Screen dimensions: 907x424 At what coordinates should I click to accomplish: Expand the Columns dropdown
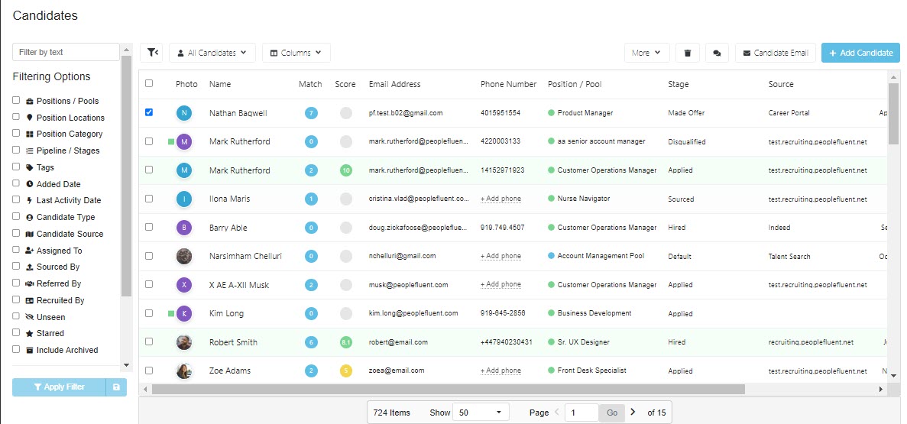tap(296, 53)
